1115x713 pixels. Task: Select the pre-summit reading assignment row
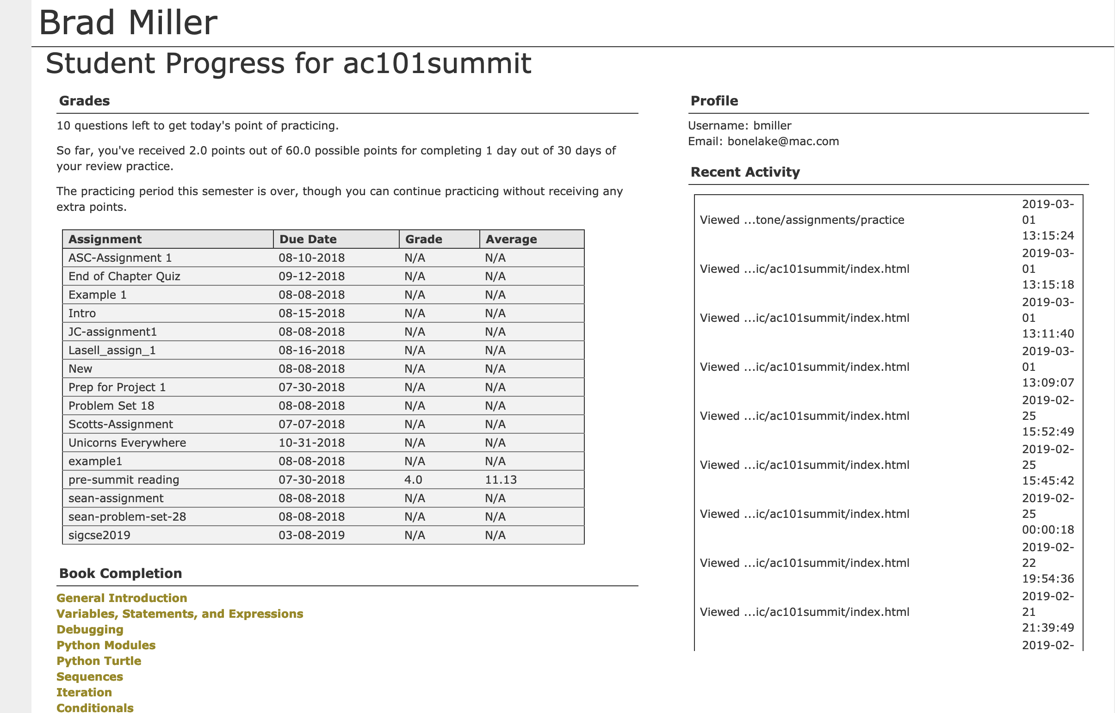tap(323, 479)
